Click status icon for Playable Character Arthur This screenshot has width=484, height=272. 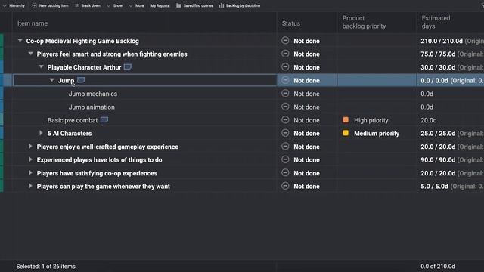click(285, 67)
